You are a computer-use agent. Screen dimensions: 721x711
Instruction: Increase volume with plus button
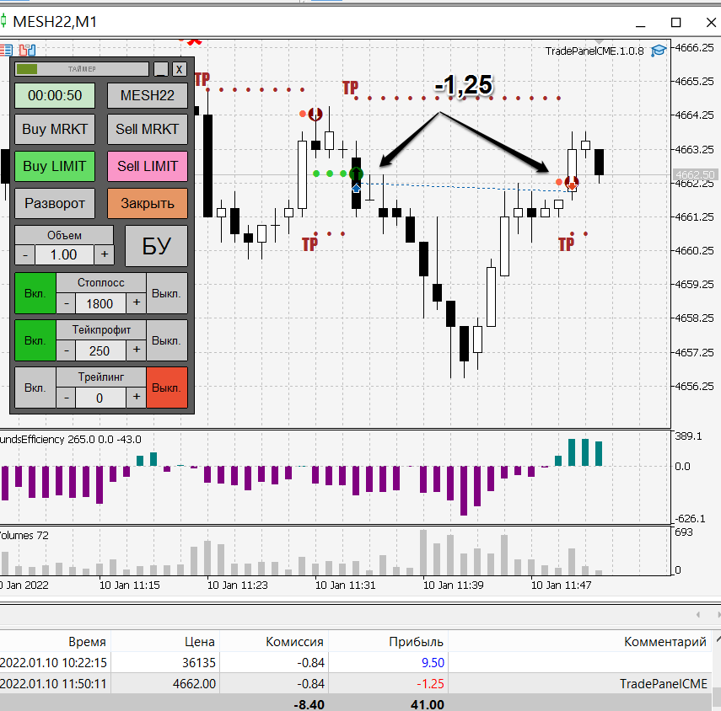click(105, 254)
